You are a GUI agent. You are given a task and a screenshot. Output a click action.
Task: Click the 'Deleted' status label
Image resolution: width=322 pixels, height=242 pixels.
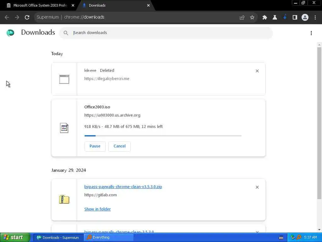click(107, 70)
